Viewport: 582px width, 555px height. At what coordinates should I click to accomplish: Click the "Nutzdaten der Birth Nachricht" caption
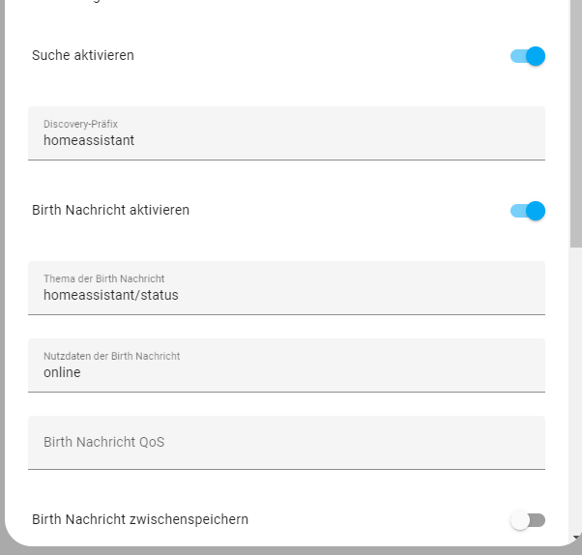(x=111, y=356)
